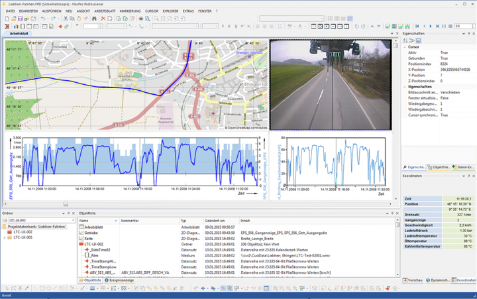Click the red arrow data set icon
Image resolution: width=477 pixels, height=299 pixels.
60,27
